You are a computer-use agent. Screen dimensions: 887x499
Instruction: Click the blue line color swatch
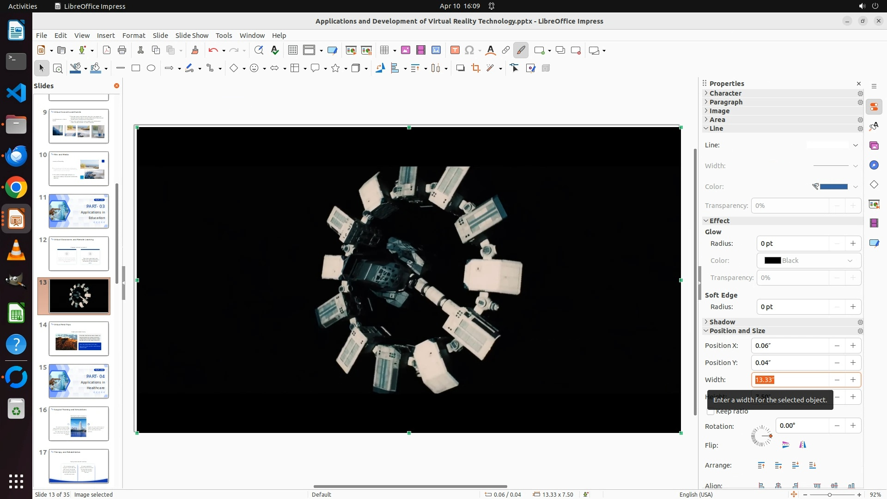(x=833, y=187)
